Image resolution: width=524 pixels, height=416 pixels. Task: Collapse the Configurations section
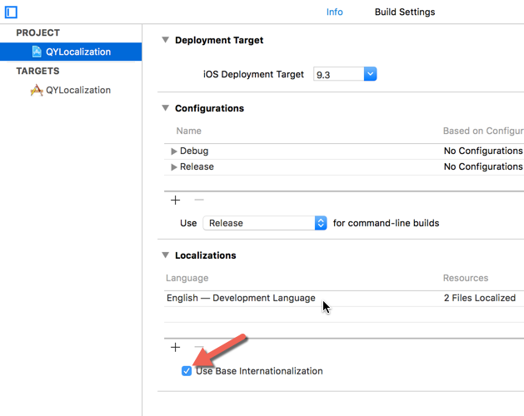click(x=166, y=108)
